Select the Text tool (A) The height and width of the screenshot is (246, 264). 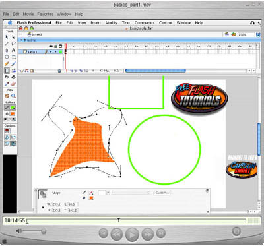tap(13, 50)
